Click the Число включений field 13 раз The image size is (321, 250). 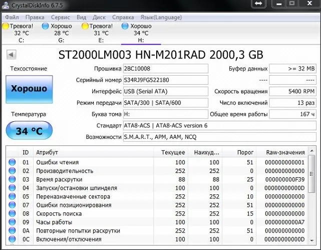[x=293, y=103]
